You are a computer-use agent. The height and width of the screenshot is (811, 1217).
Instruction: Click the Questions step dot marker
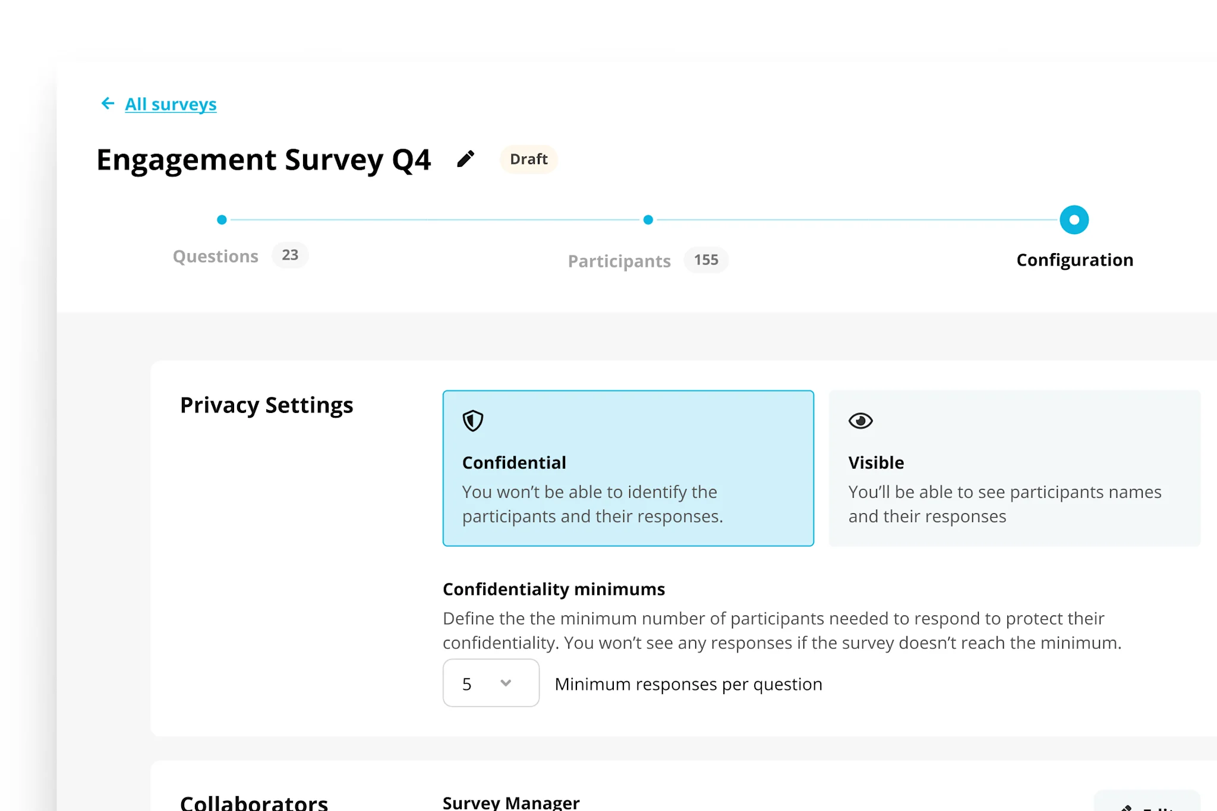(222, 220)
